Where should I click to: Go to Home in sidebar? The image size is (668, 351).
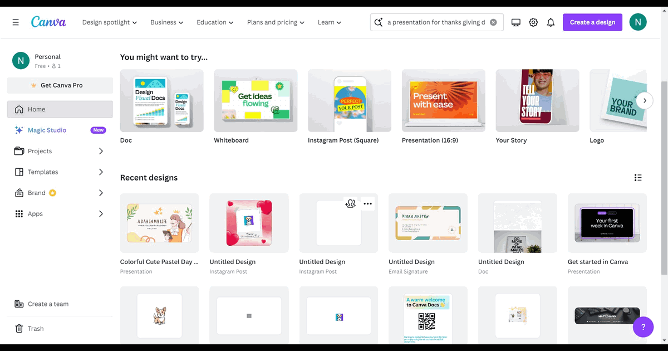60,109
